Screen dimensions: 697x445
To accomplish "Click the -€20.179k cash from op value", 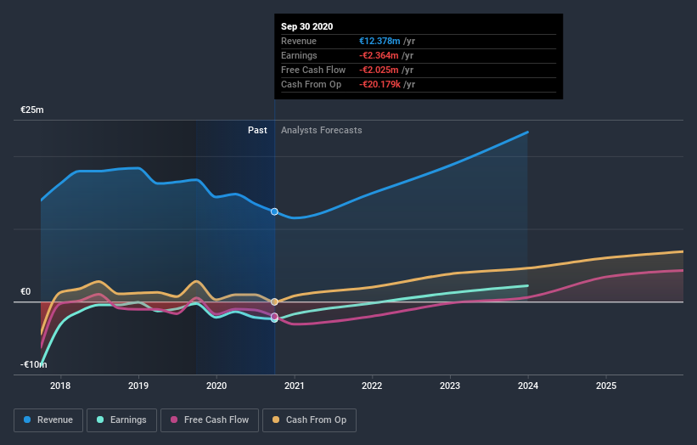I will (380, 84).
